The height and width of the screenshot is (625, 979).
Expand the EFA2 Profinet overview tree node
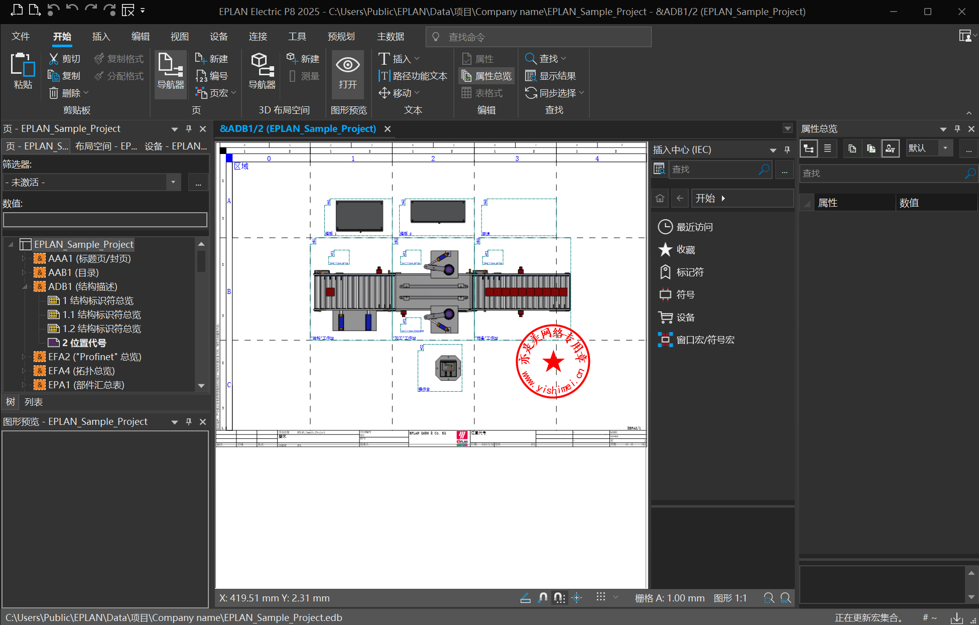[x=24, y=357]
